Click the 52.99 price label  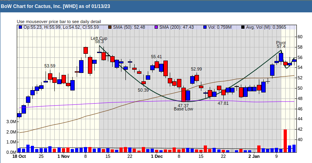click(197, 69)
